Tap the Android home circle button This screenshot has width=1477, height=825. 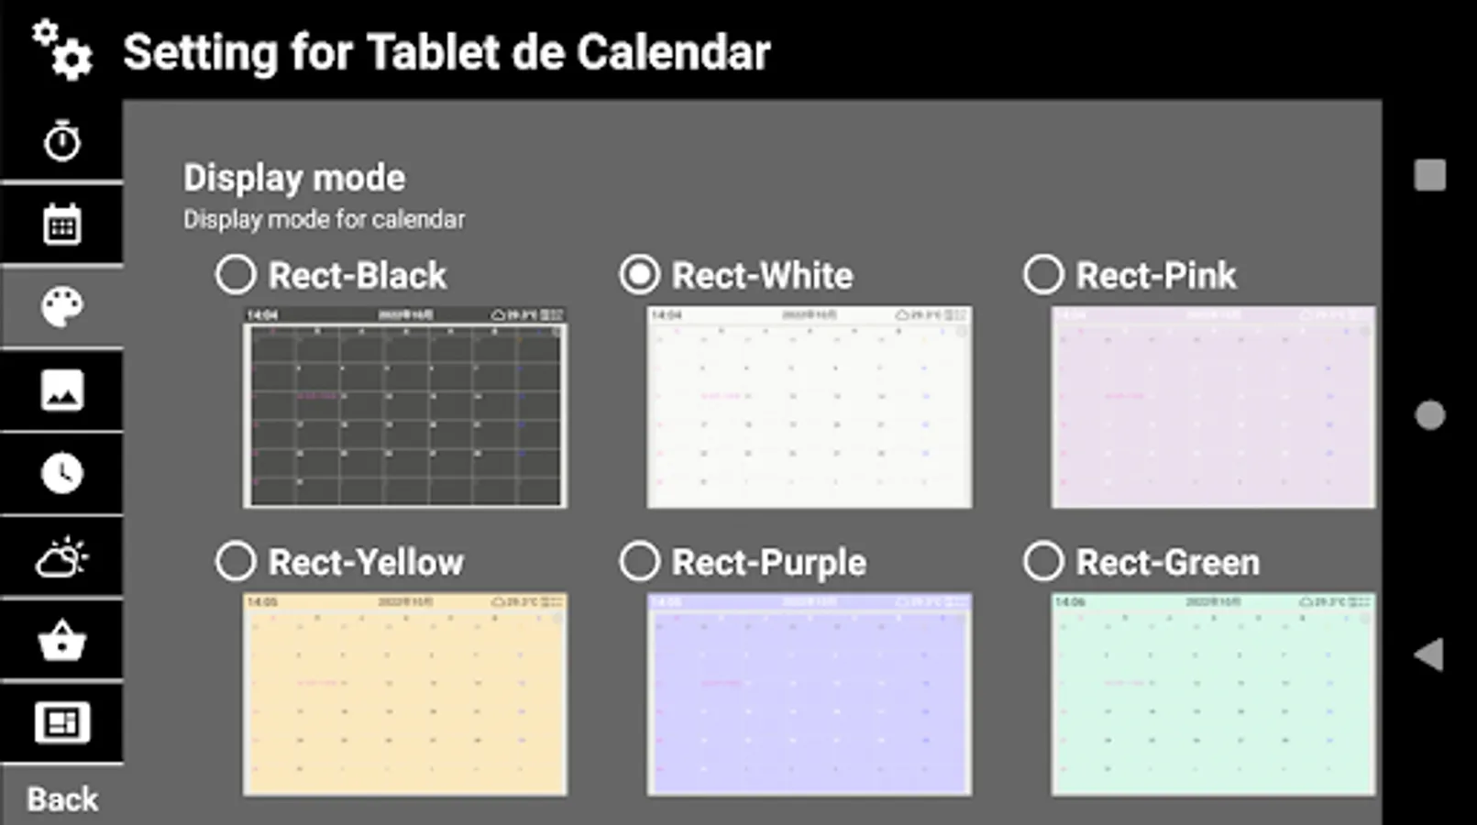1430,414
